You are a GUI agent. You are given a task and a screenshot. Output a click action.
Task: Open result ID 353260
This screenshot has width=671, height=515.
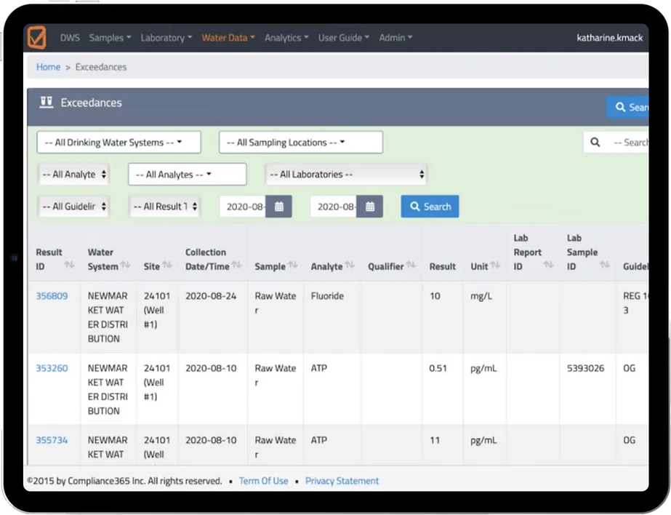(52, 368)
